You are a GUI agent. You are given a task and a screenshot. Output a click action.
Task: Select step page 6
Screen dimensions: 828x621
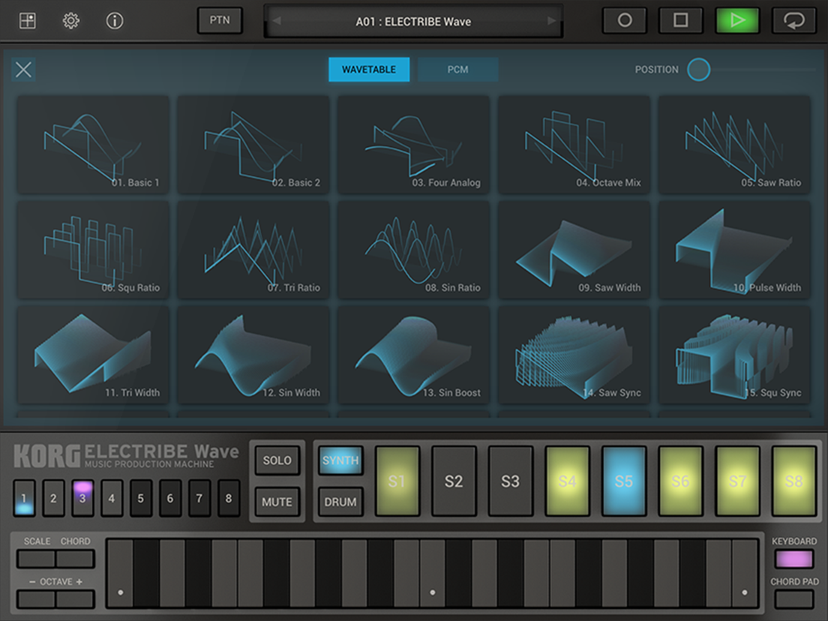click(x=170, y=498)
